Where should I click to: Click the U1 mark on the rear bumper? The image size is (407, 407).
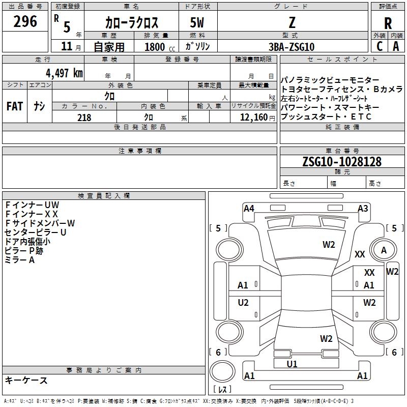pos(292,364)
